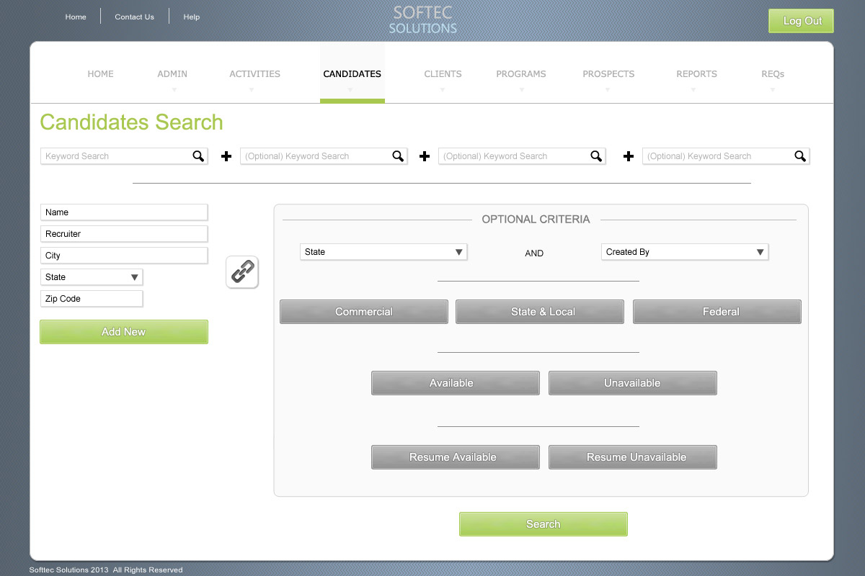The height and width of the screenshot is (576, 865).
Task: Click the Log Out button
Action: 801,21
